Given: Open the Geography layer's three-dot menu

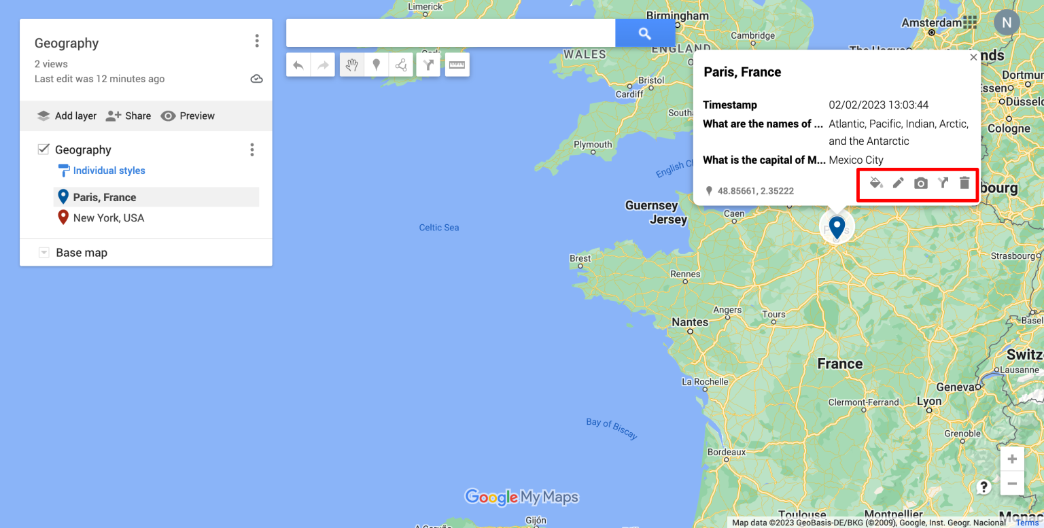Looking at the screenshot, I should coord(252,149).
